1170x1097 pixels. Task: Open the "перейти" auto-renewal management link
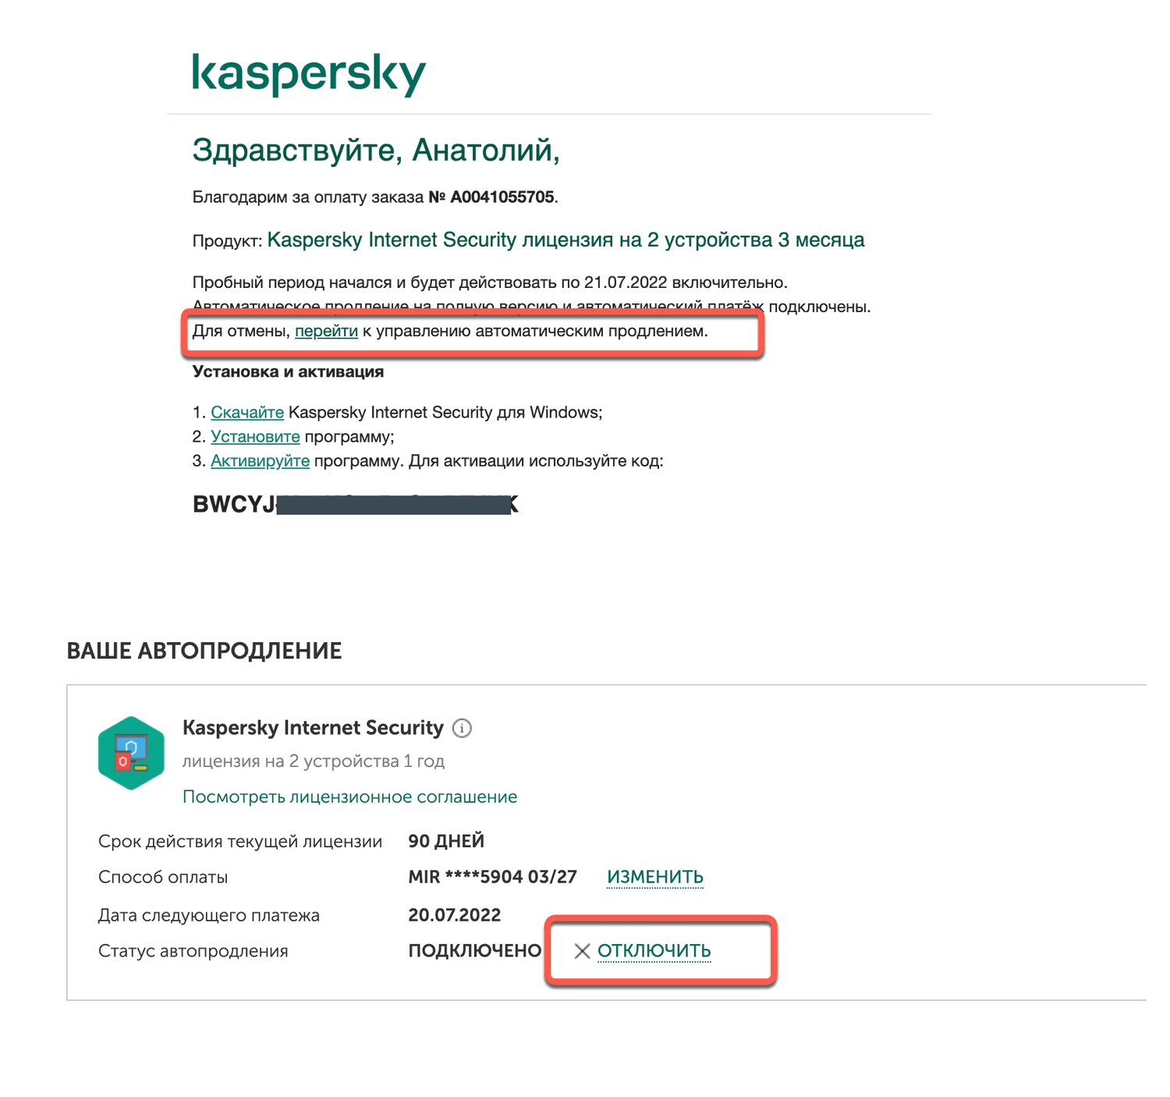[x=326, y=332]
